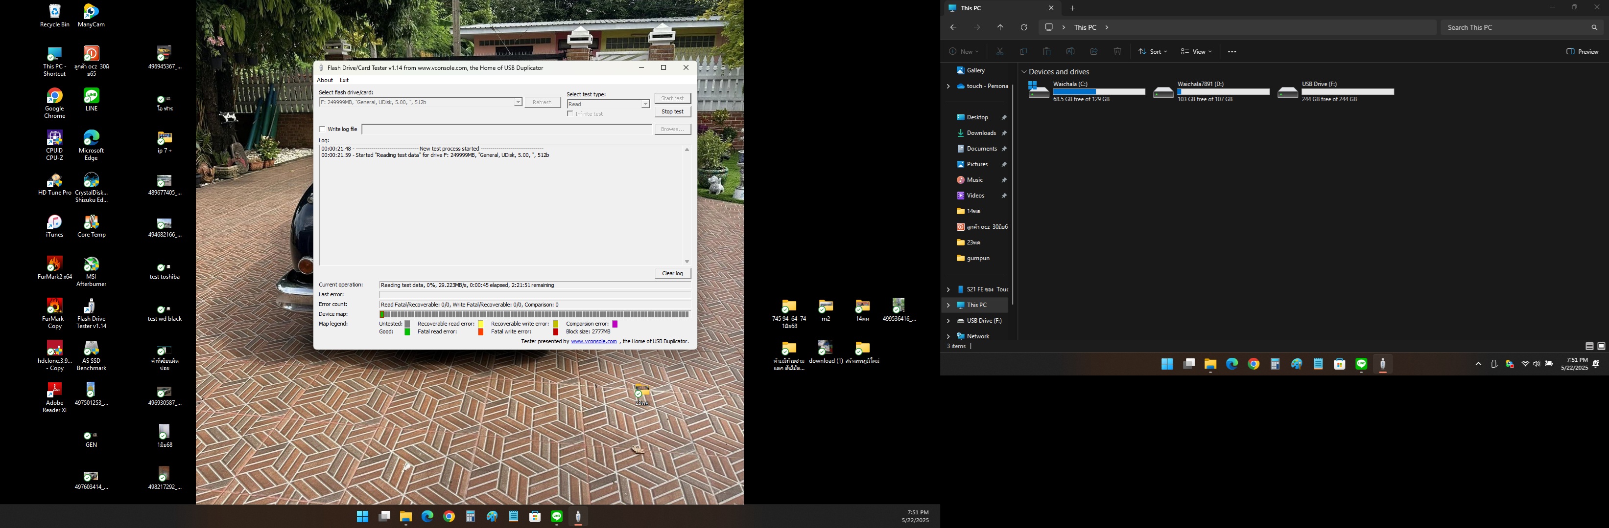Select the iTunes desktop shortcut
The width and height of the screenshot is (1609, 528).
(54, 226)
